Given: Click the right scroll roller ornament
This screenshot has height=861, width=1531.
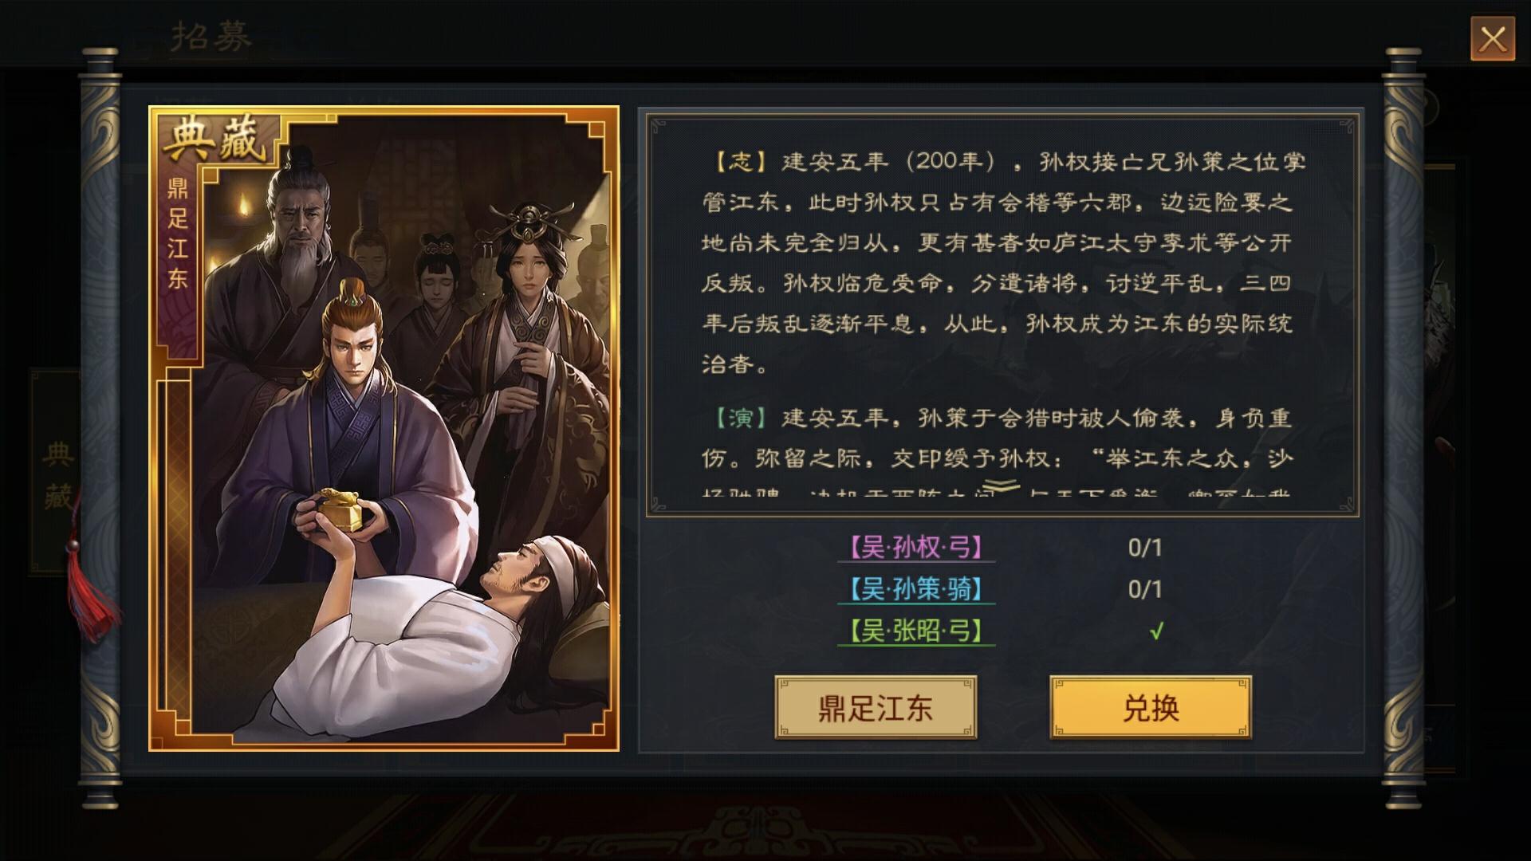Looking at the screenshot, I should point(1403,428).
